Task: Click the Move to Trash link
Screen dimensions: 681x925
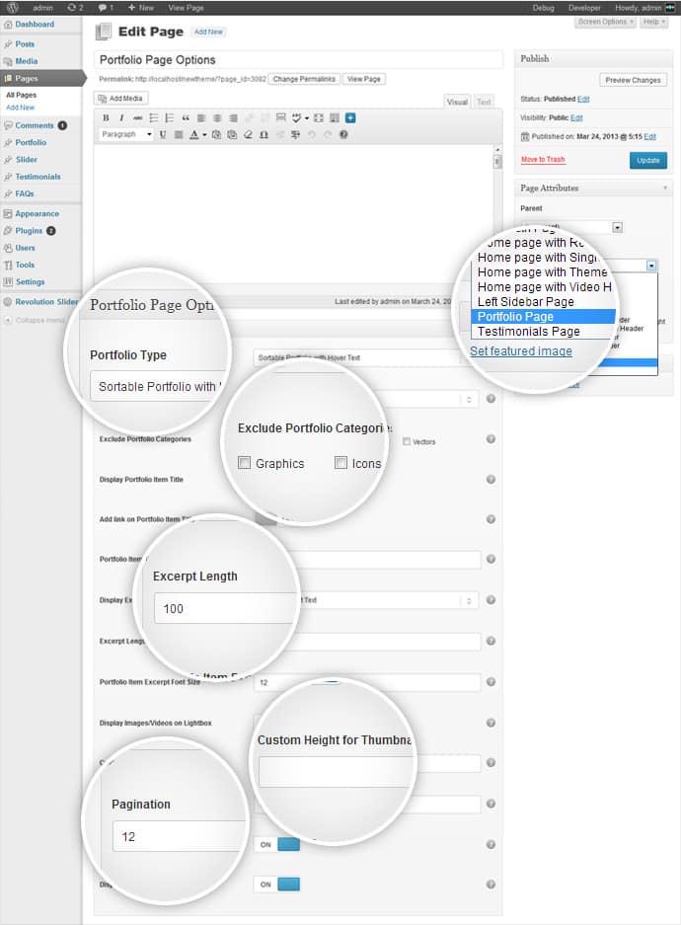Action: 543,160
